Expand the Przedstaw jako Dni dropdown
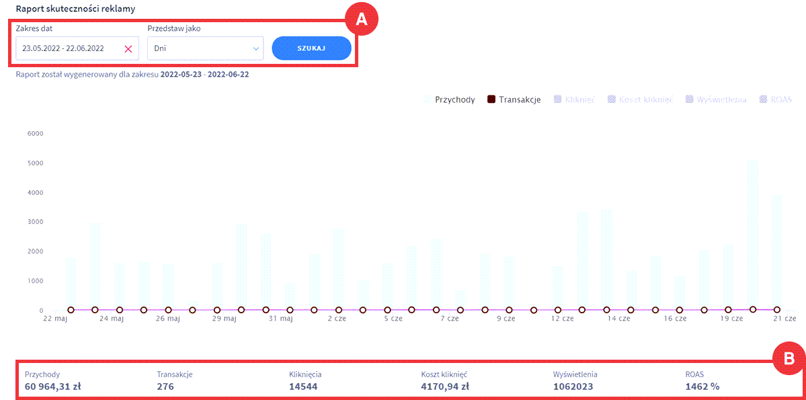The height and width of the screenshot is (400, 806). click(x=205, y=48)
